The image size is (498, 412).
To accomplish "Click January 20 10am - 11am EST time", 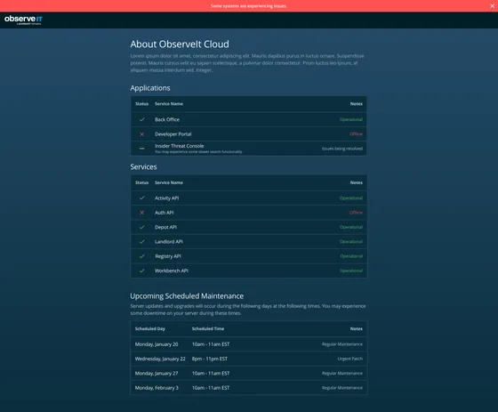I will point(211,344).
